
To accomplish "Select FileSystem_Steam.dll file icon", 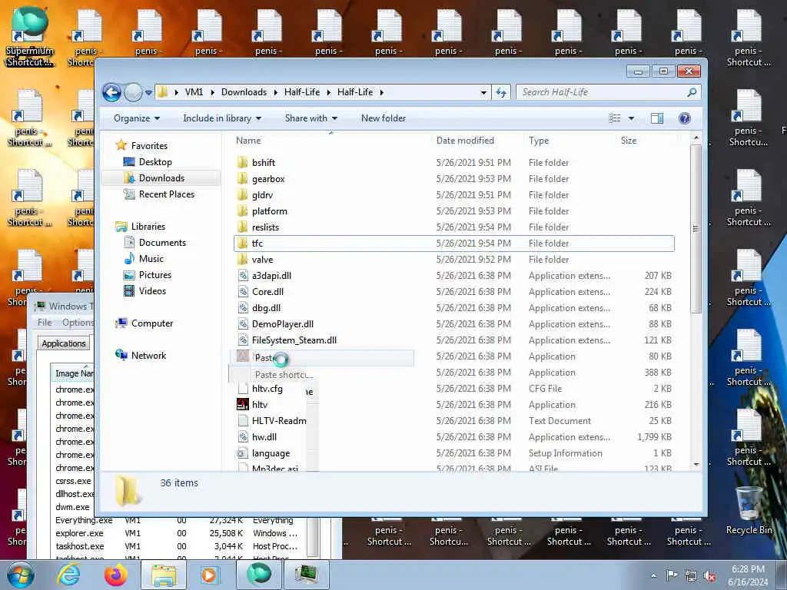I will tap(243, 340).
